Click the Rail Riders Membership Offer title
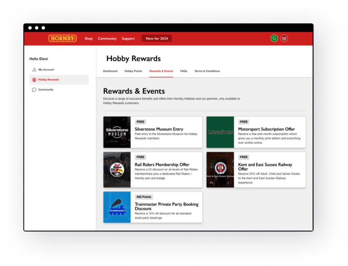Screen dimensions: 348x266 [x=162, y=165]
